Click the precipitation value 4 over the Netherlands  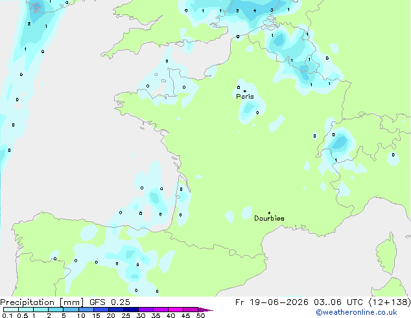pos(255,11)
